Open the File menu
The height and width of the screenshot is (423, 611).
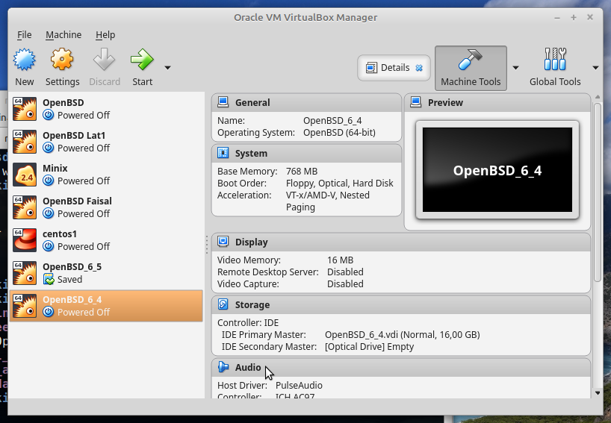[x=25, y=34]
